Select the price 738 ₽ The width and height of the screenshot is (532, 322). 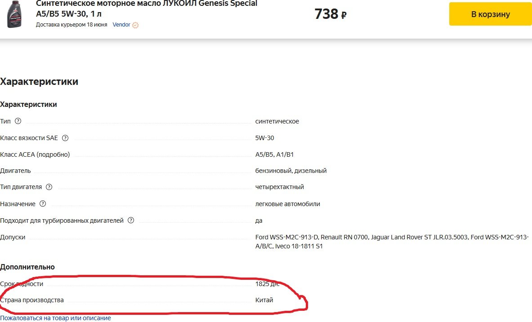(x=331, y=14)
